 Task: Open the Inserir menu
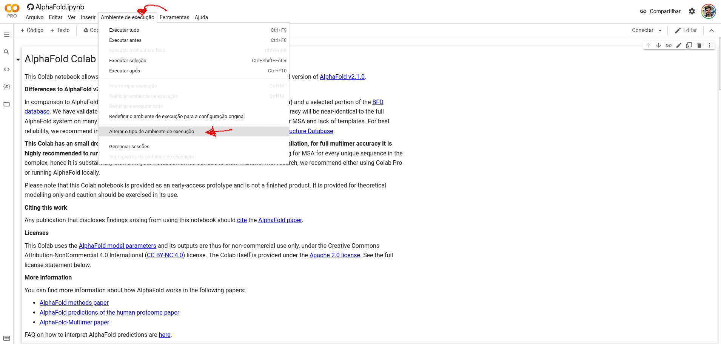click(x=88, y=17)
